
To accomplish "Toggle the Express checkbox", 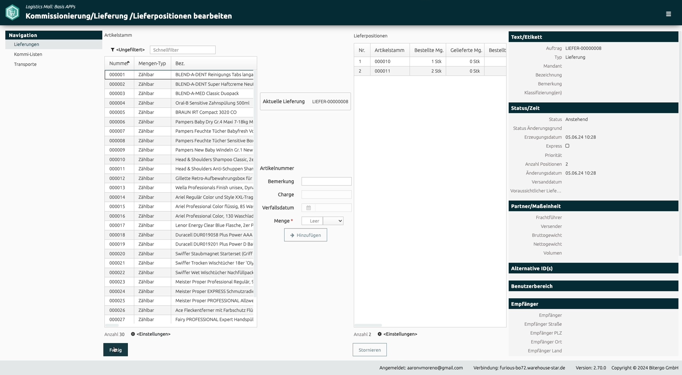I will click(567, 146).
